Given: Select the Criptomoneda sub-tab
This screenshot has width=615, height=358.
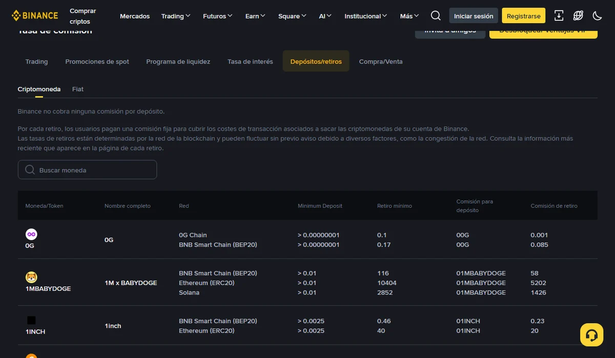Looking at the screenshot, I should click(39, 89).
